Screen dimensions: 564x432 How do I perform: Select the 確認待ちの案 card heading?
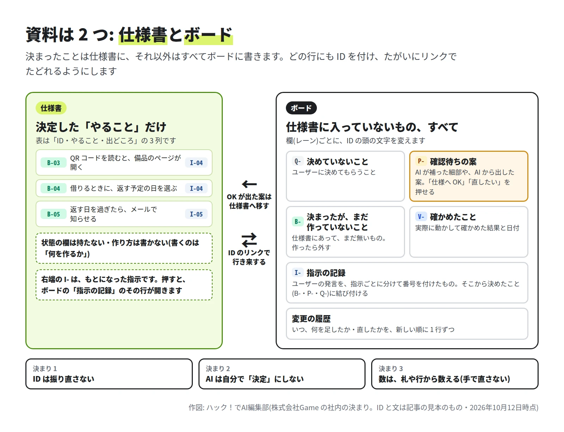[453, 162]
